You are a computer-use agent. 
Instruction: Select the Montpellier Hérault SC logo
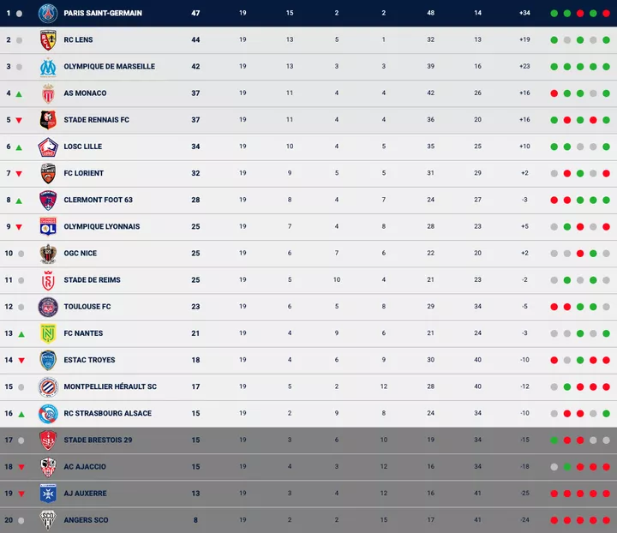(48, 386)
